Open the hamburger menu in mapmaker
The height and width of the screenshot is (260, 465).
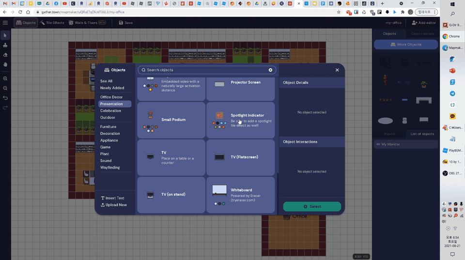[5, 23]
